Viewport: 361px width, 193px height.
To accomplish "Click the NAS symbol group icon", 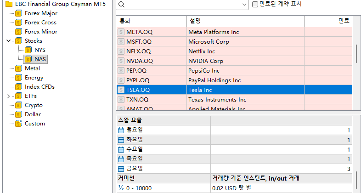I will (x=28, y=59).
